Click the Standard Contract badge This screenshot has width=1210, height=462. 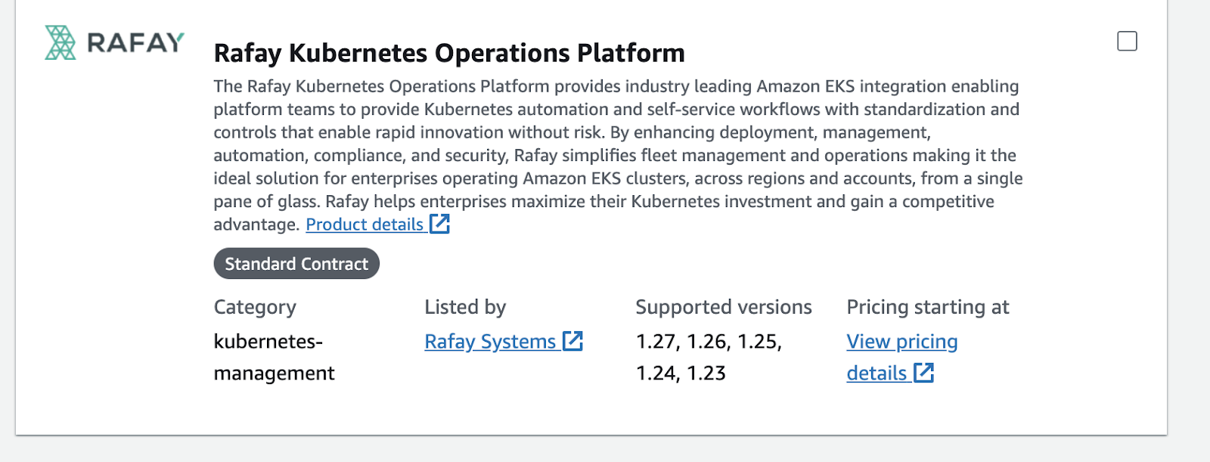click(296, 264)
